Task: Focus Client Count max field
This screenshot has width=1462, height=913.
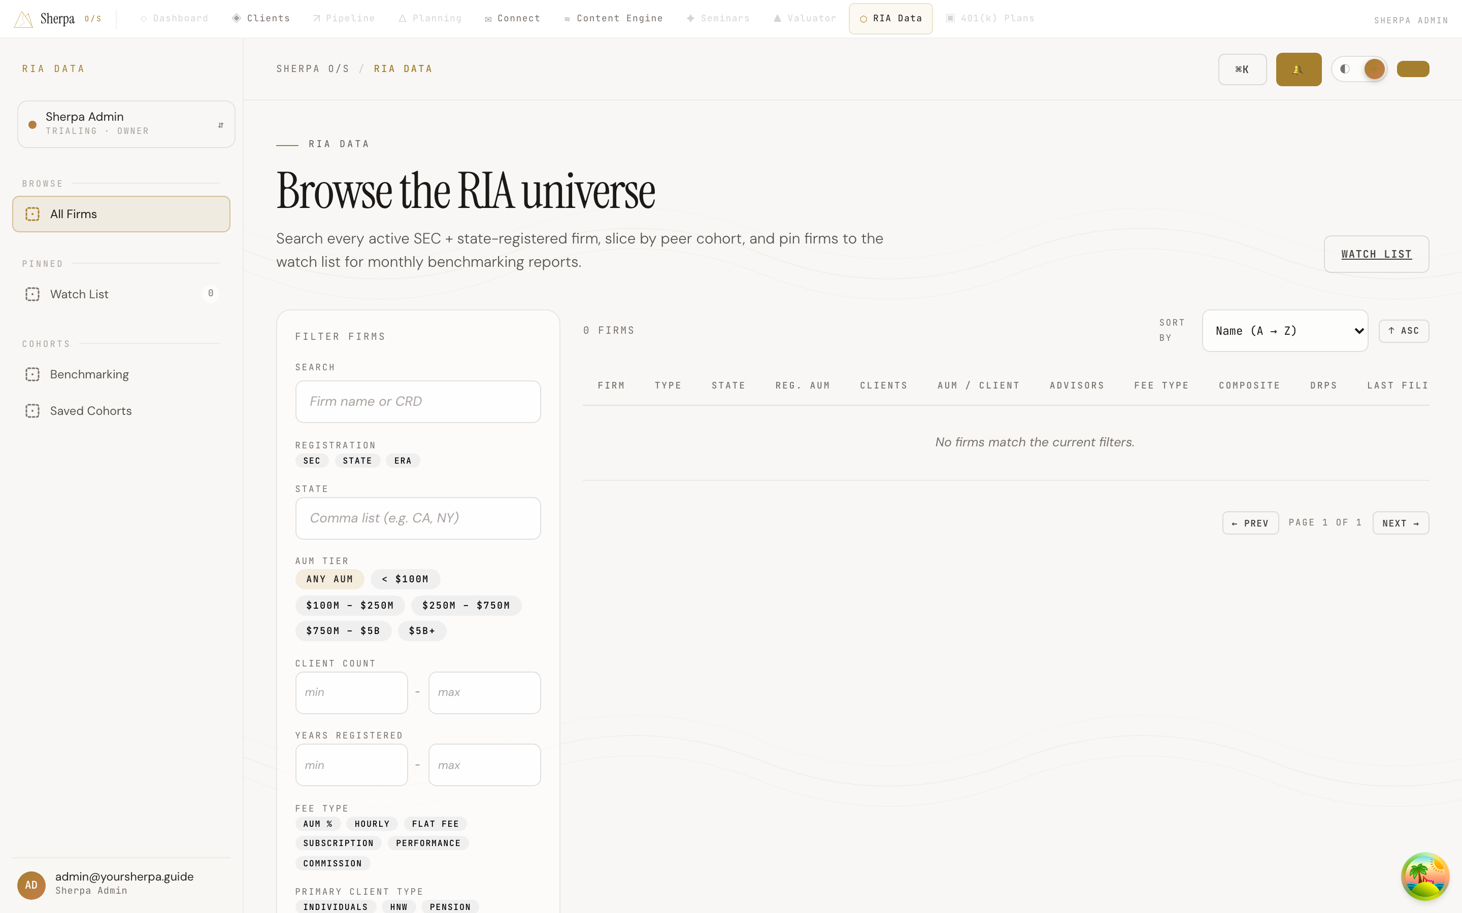Action: (484, 692)
